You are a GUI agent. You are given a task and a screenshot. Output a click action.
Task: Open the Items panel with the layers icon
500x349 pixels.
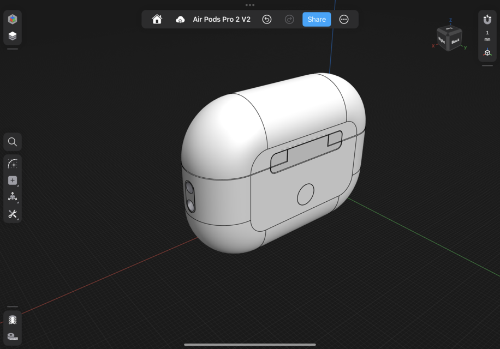click(12, 35)
